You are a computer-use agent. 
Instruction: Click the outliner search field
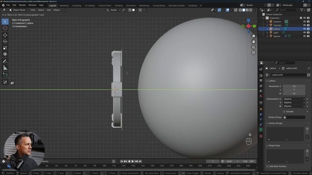[x=286, y=10]
